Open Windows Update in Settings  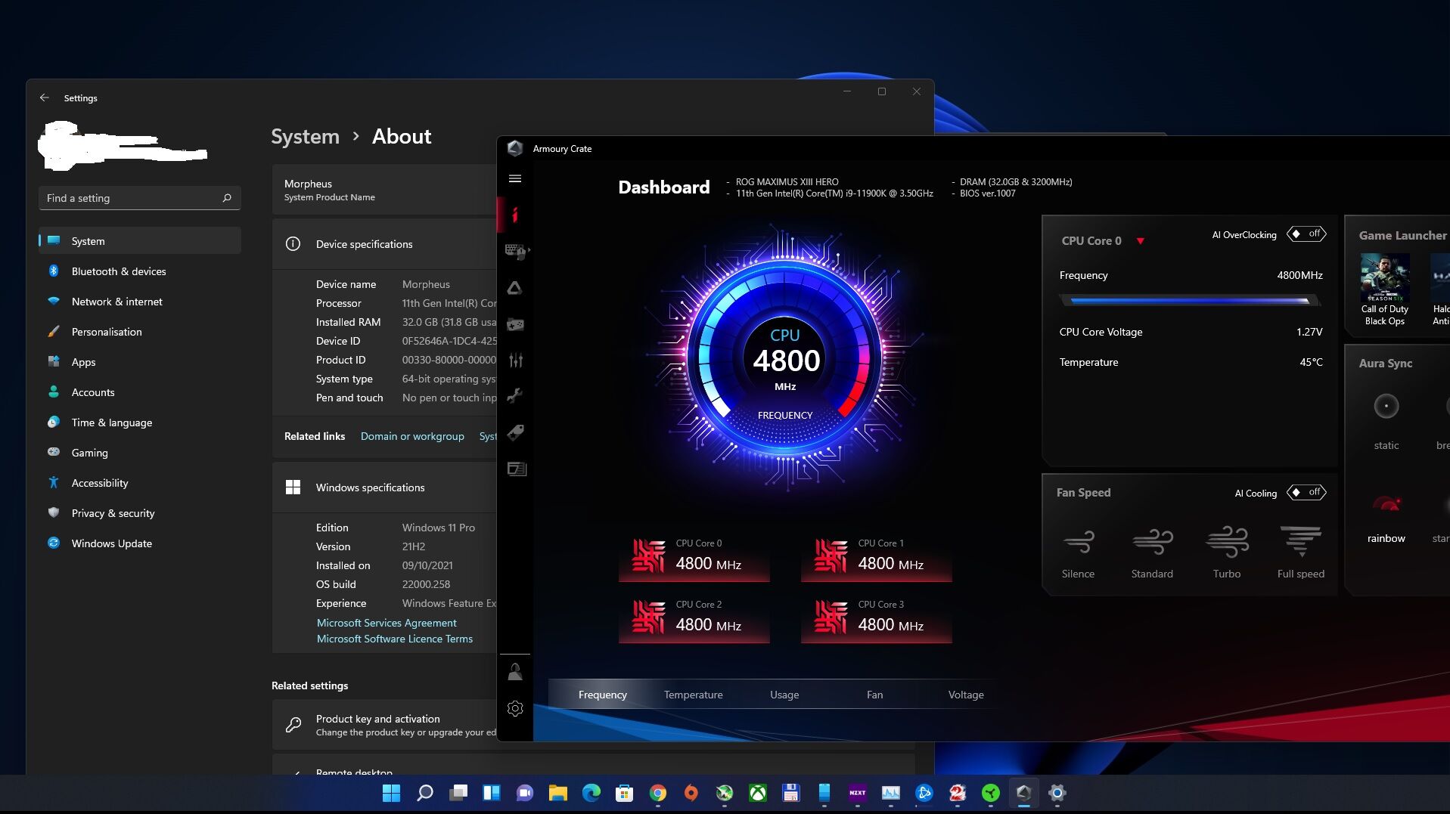point(140,543)
